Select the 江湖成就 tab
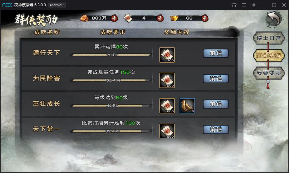289x173 pixels. pyautogui.click(x=269, y=55)
